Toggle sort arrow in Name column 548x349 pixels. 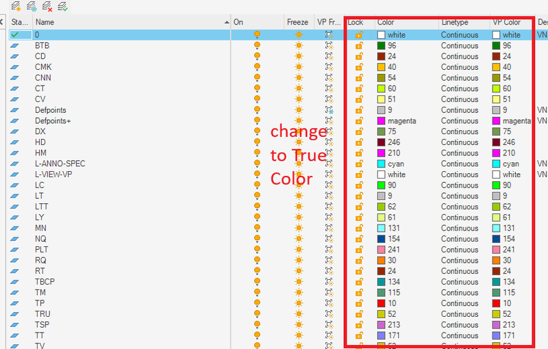[227, 23]
